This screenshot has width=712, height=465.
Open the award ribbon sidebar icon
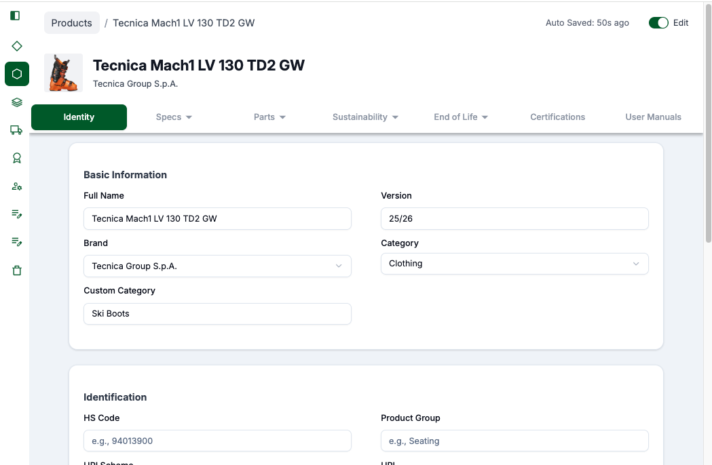pyautogui.click(x=17, y=158)
